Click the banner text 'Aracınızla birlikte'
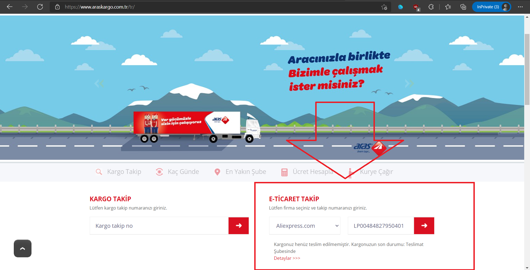This screenshot has width=530, height=270. 339,57
